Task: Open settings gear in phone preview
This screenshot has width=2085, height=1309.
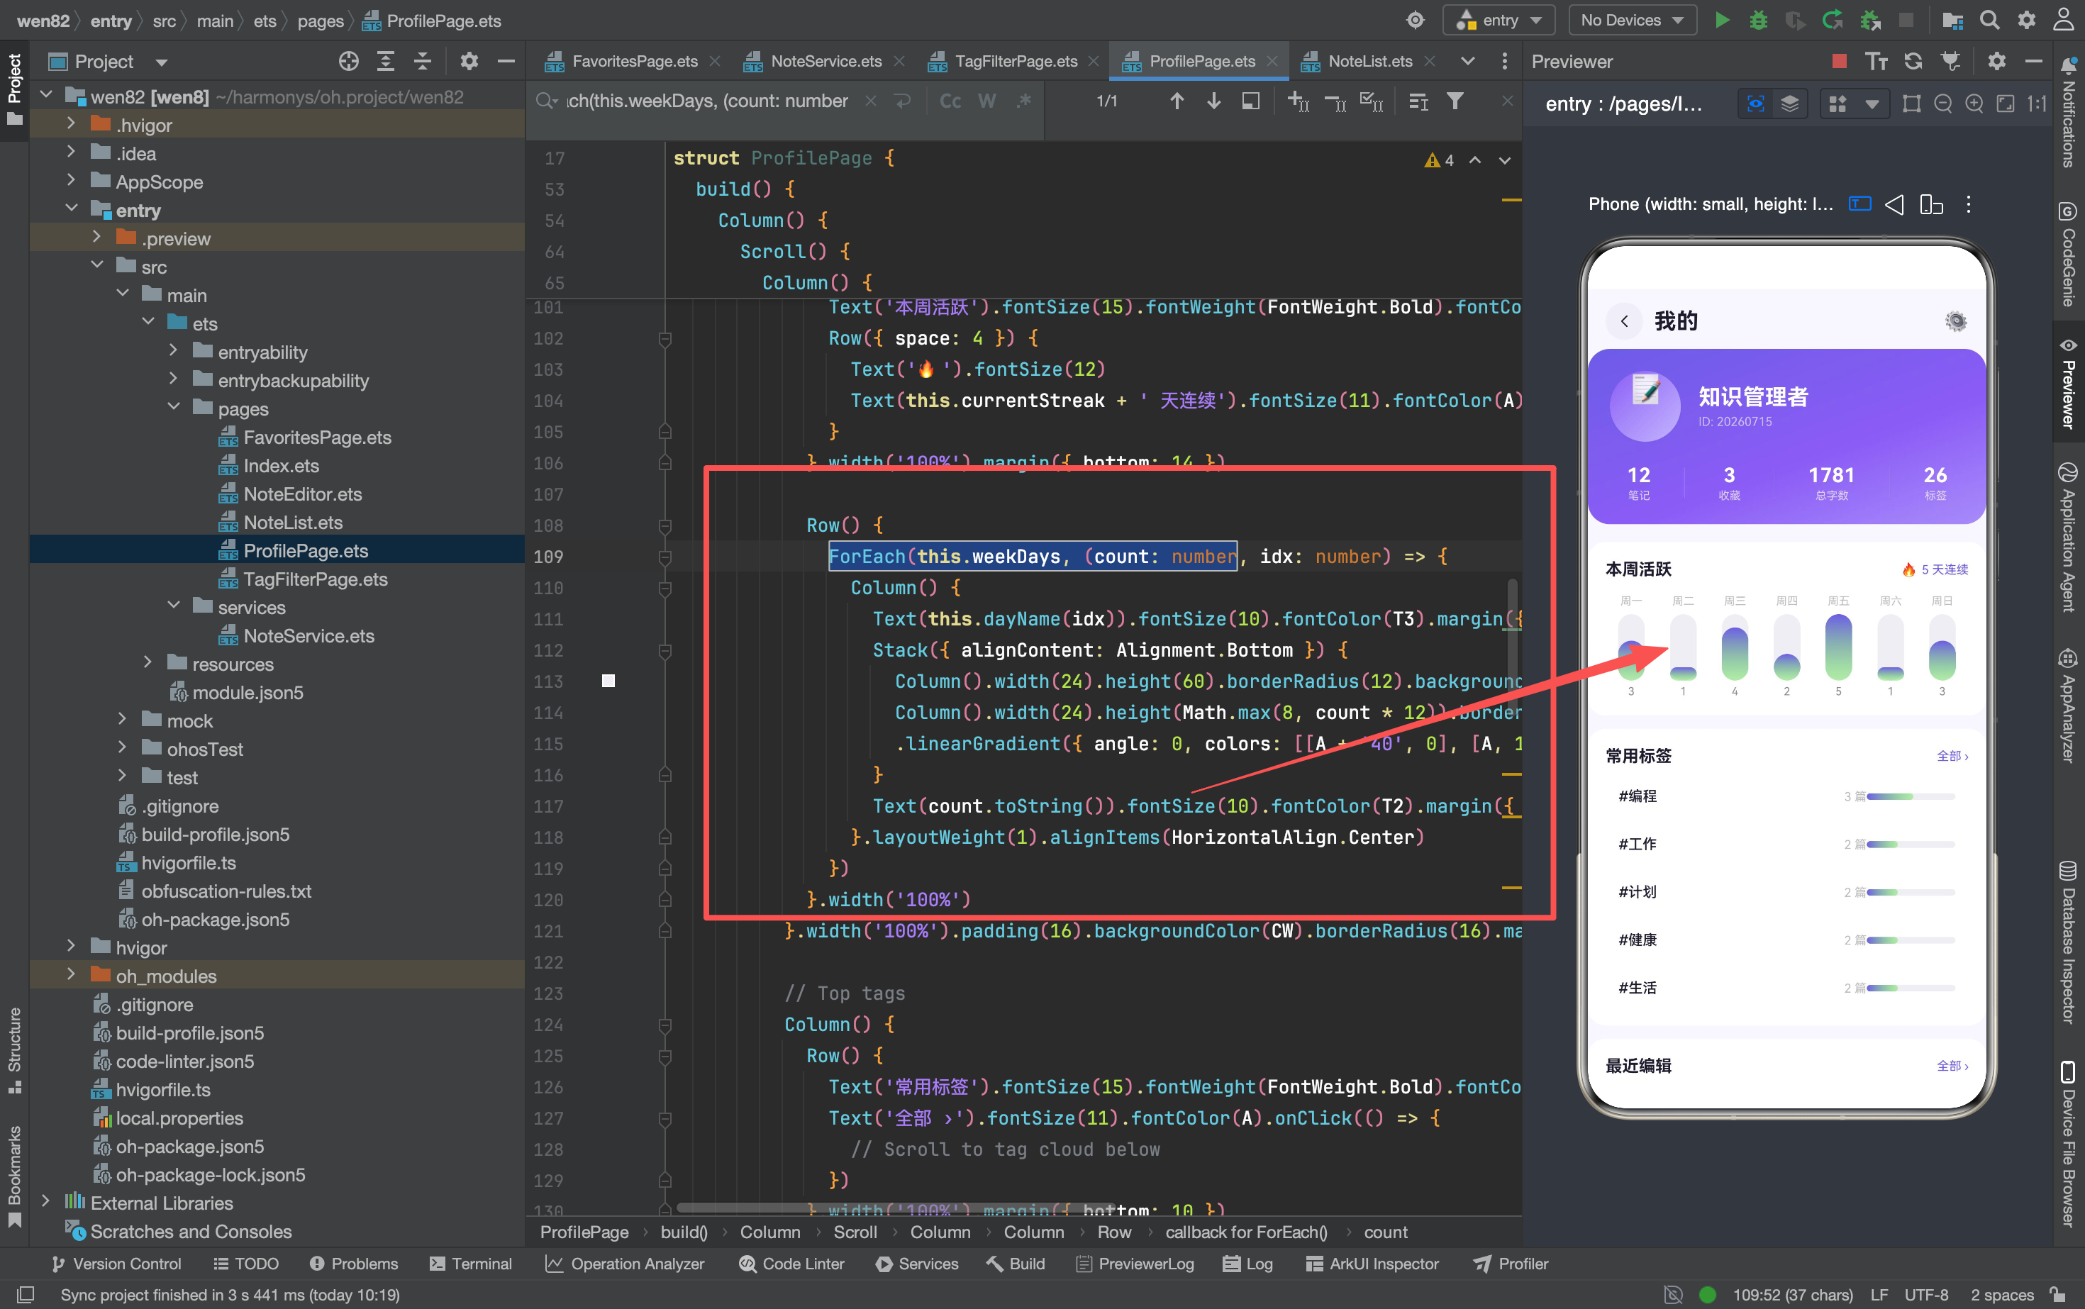Action: [x=1955, y=321]
